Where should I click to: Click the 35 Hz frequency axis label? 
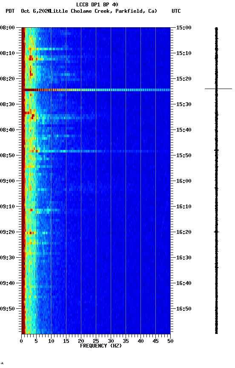pyautogui.click(x=126, y=341)
